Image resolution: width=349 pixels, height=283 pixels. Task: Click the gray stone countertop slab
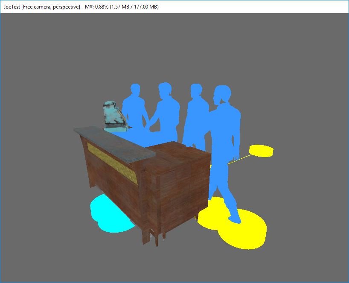pos(114,144)
